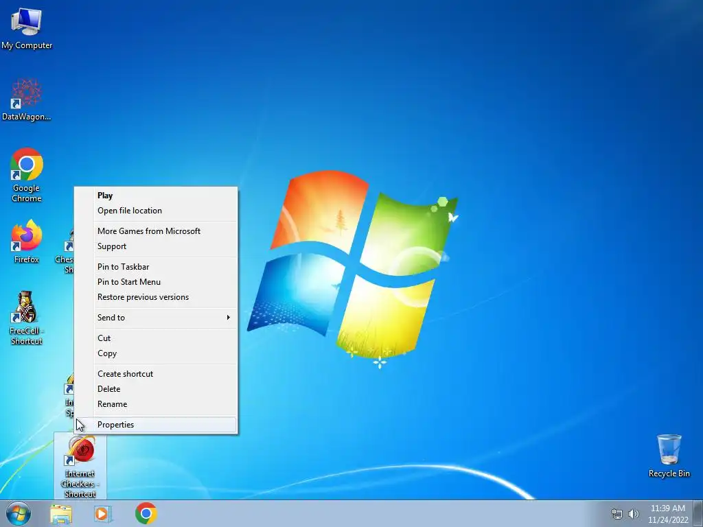Open Chrome from the taskbar

pos(146,513)
